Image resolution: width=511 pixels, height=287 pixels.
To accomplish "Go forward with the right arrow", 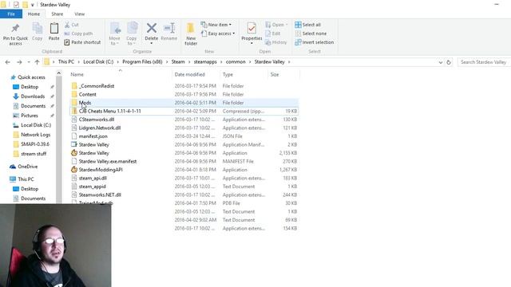I will point(19,62).
